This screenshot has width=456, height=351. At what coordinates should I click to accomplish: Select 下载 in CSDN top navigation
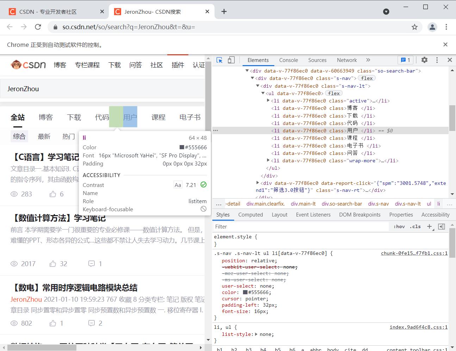(114, 65)
